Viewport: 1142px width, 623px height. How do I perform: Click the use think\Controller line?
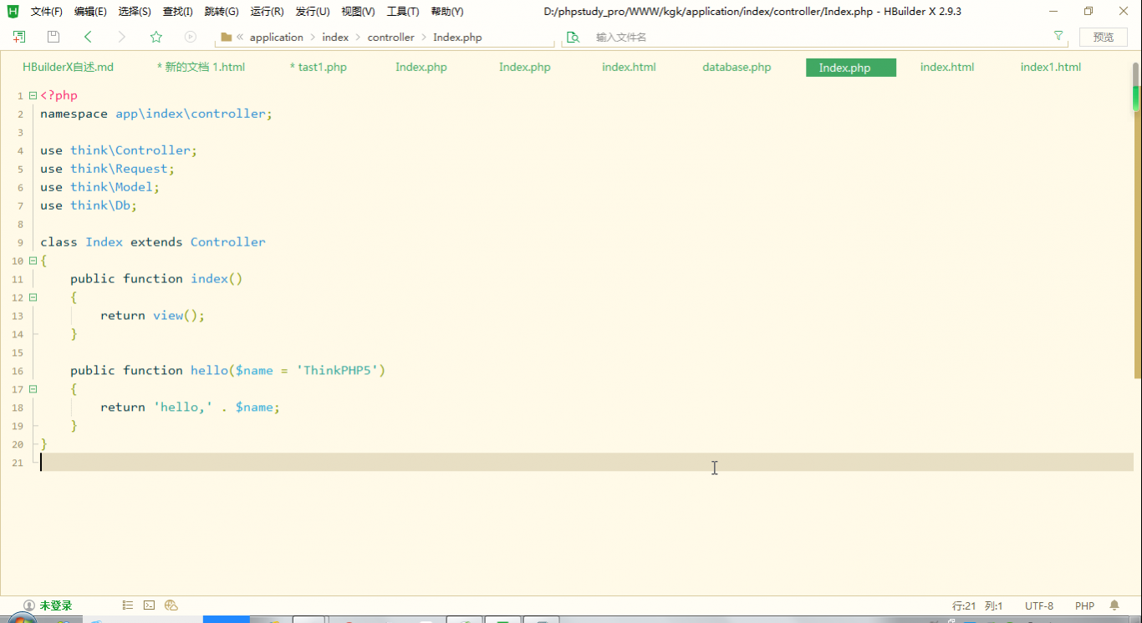[x=119, y=150]
